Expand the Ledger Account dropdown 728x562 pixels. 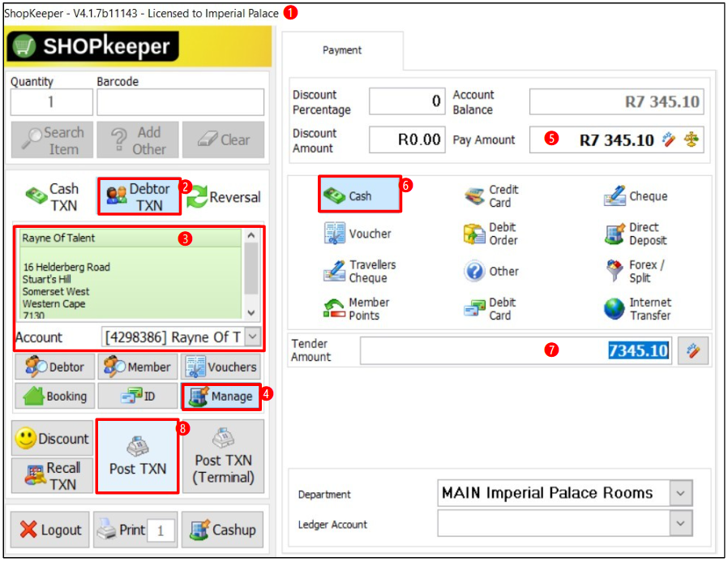coord(681,523)
